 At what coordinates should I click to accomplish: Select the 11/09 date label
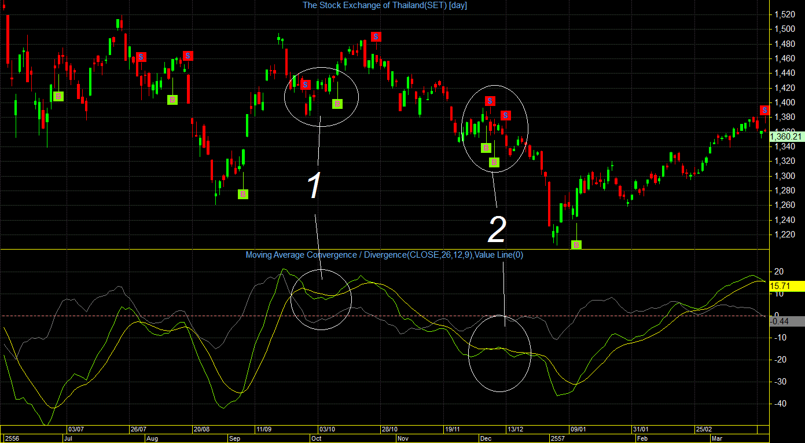(264, 430)
